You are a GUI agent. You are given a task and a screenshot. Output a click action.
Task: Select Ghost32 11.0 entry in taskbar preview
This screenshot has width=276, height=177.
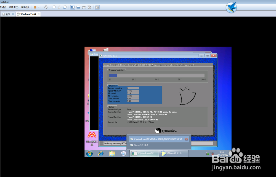coord(159,145)
